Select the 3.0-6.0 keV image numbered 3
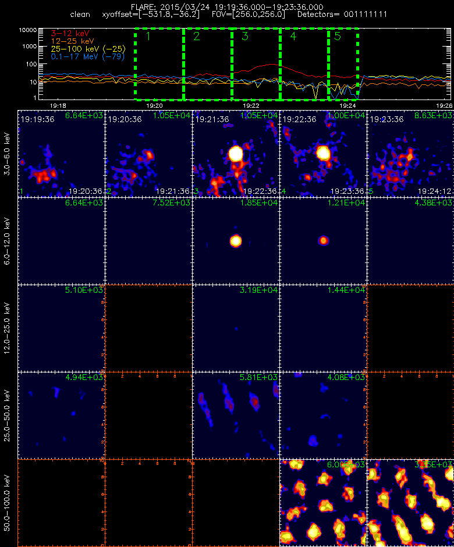This screenshot has width=454, height=547. (236, 154)
